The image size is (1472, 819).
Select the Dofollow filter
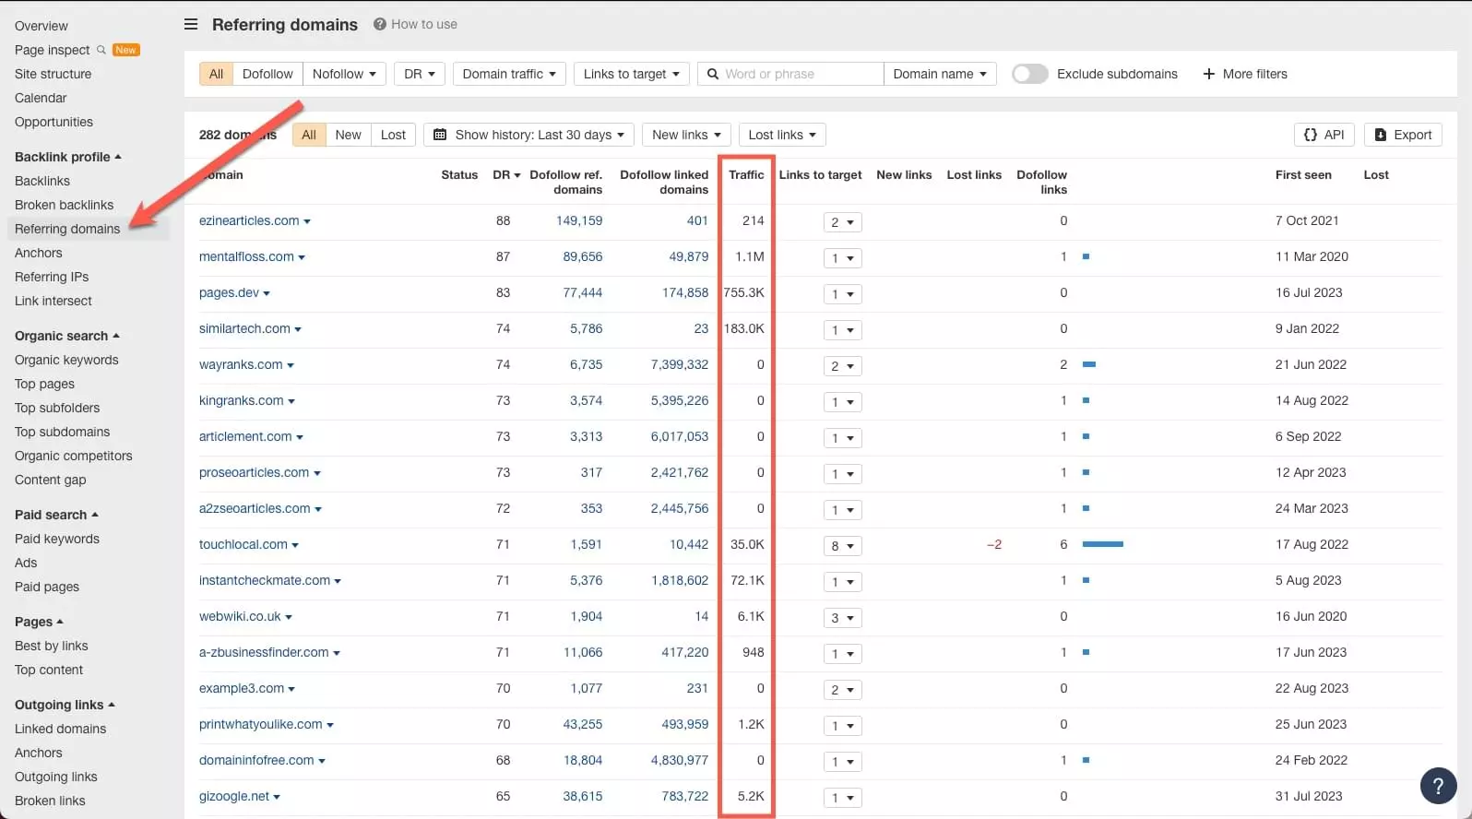coord(267,74)
